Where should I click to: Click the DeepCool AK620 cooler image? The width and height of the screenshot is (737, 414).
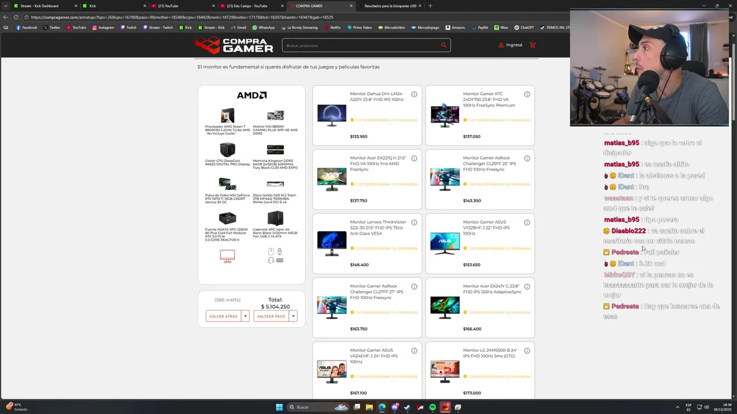click(227, 150)
